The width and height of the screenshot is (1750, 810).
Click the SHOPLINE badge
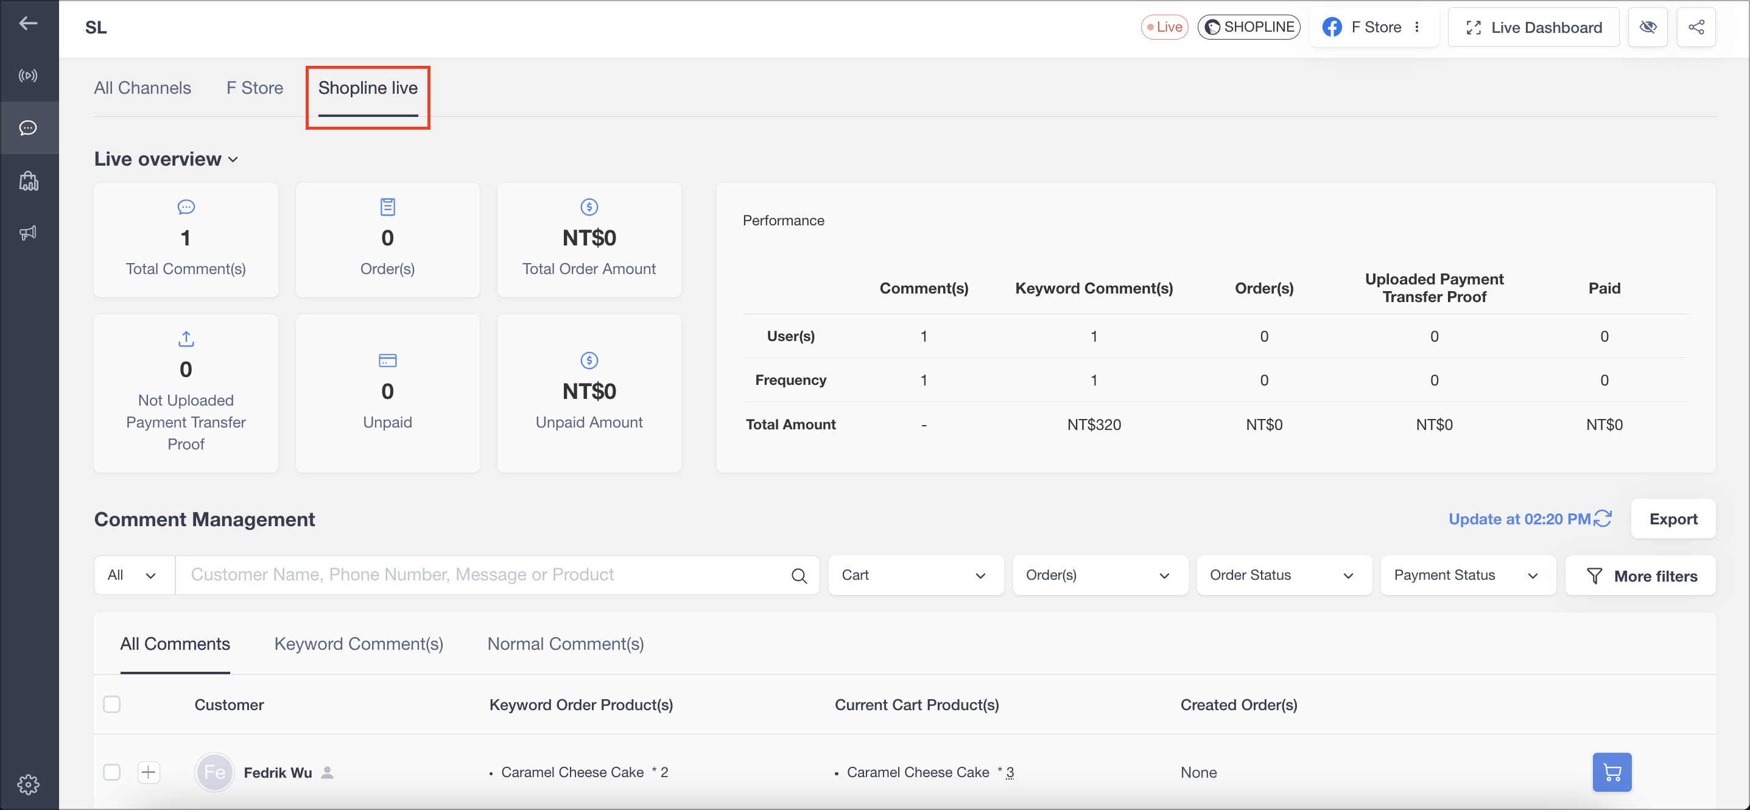[x=1249, y=27]
